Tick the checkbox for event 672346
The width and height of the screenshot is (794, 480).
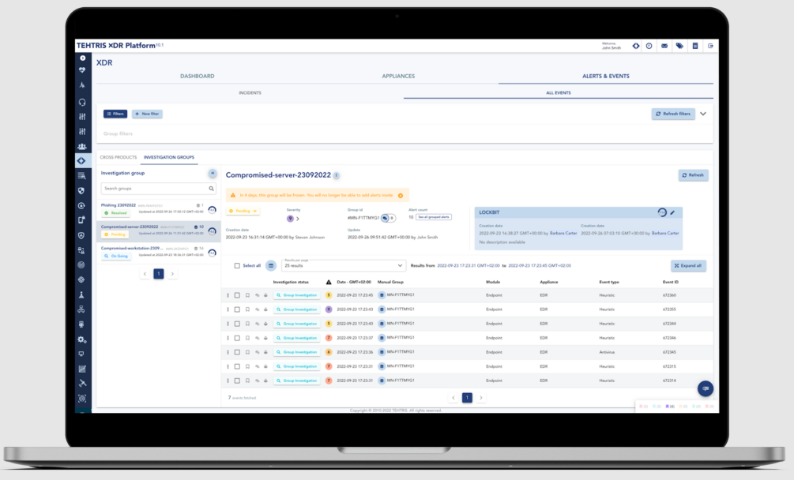237,338
